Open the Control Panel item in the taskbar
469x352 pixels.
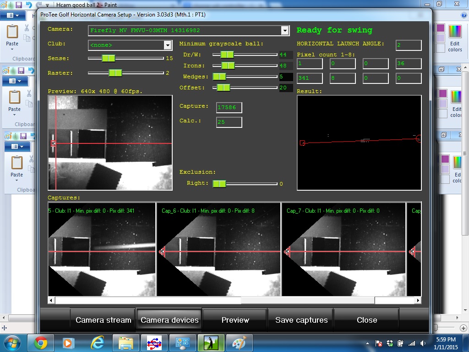[x=182, y=343]
